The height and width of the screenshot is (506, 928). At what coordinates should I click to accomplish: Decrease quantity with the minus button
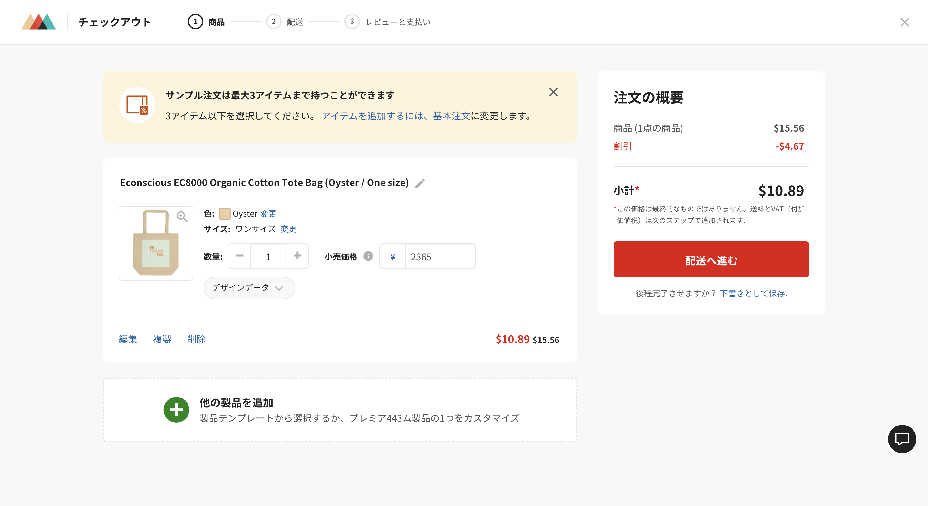[239, 256]
